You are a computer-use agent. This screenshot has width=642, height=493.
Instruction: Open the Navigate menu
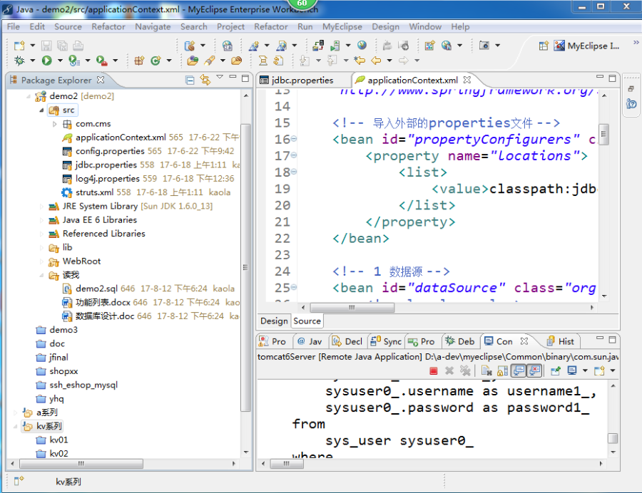[x=153, y=26]
